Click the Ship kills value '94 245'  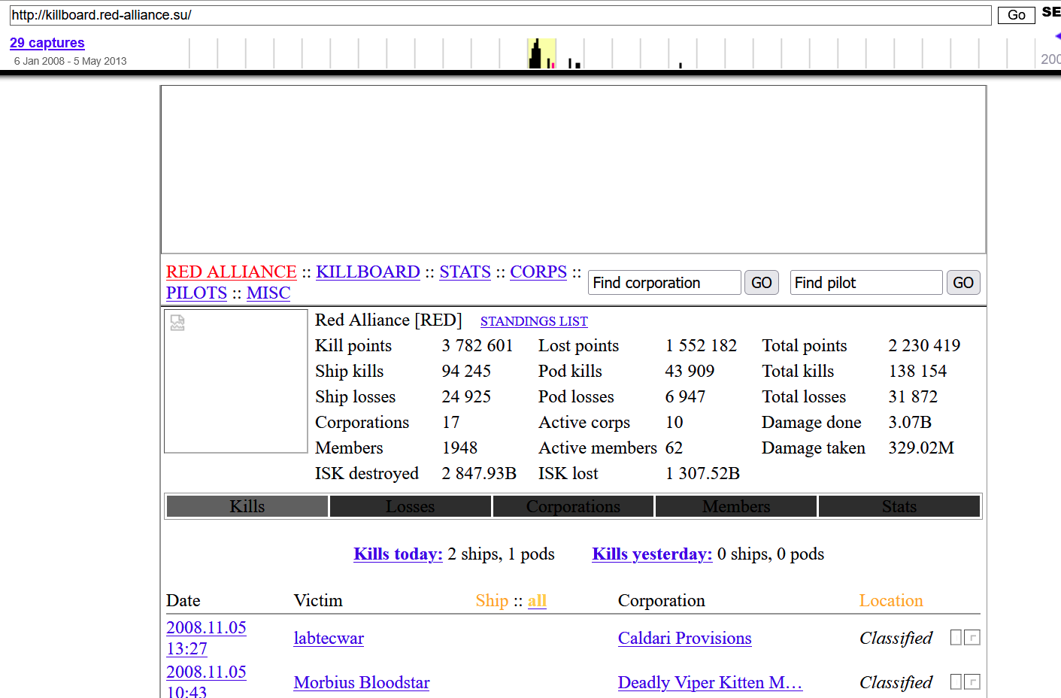(466, 371)
